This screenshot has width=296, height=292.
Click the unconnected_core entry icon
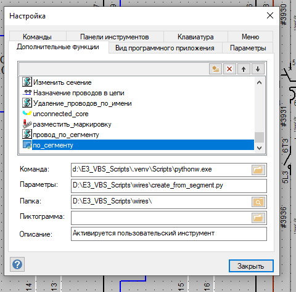tap(27, 113)
